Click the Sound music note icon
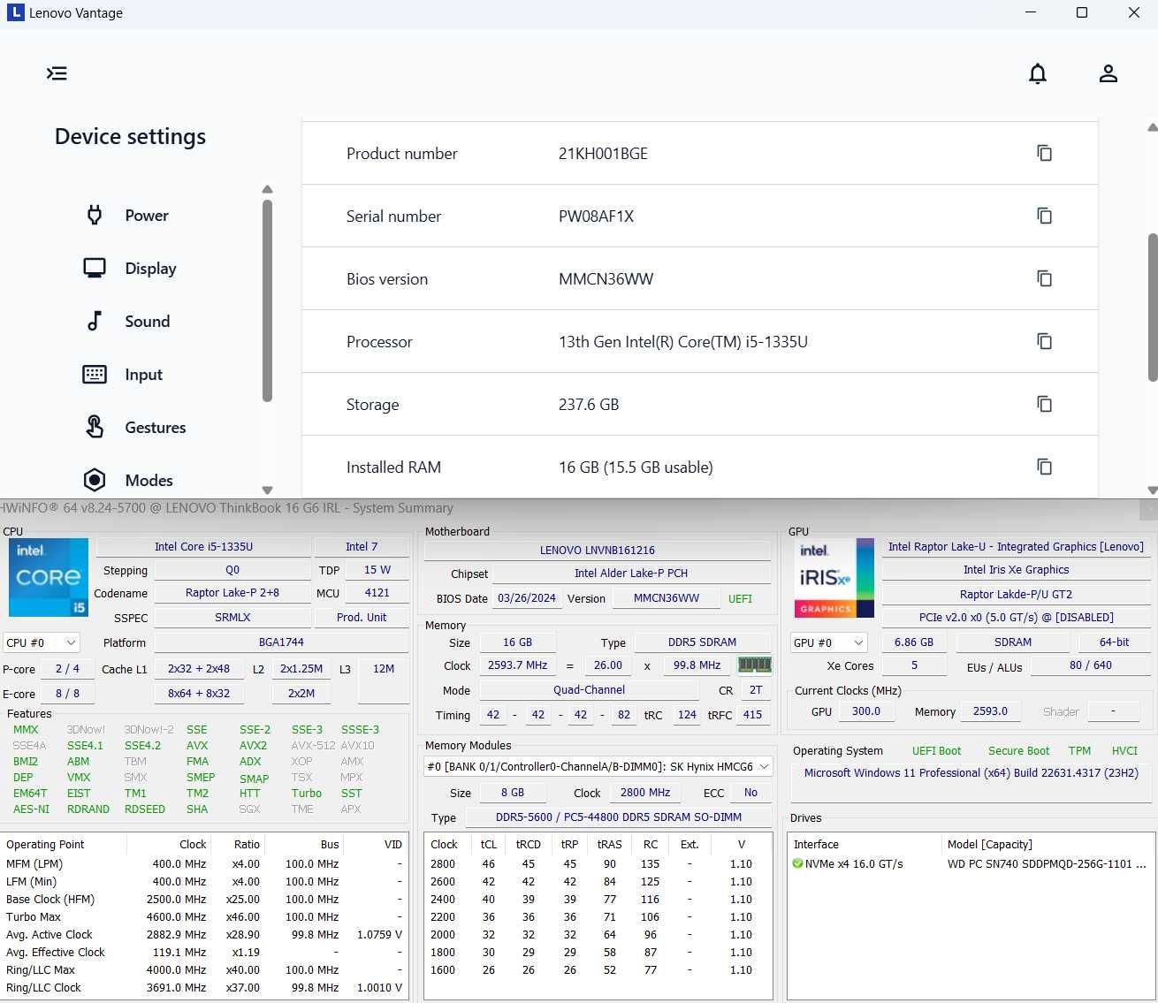Screen dimensions: 1158x1003 coord(95,321)
